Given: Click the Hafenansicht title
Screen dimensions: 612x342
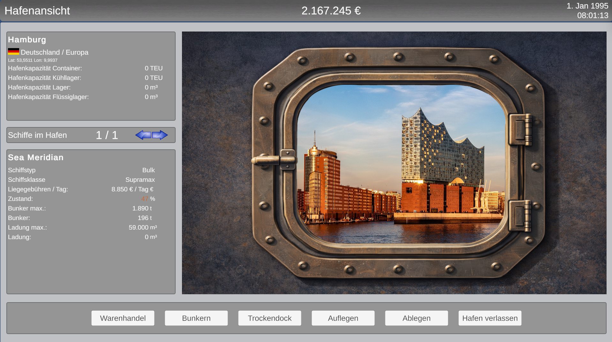Looking at the screenshot, I should click(x=37, y=11).
